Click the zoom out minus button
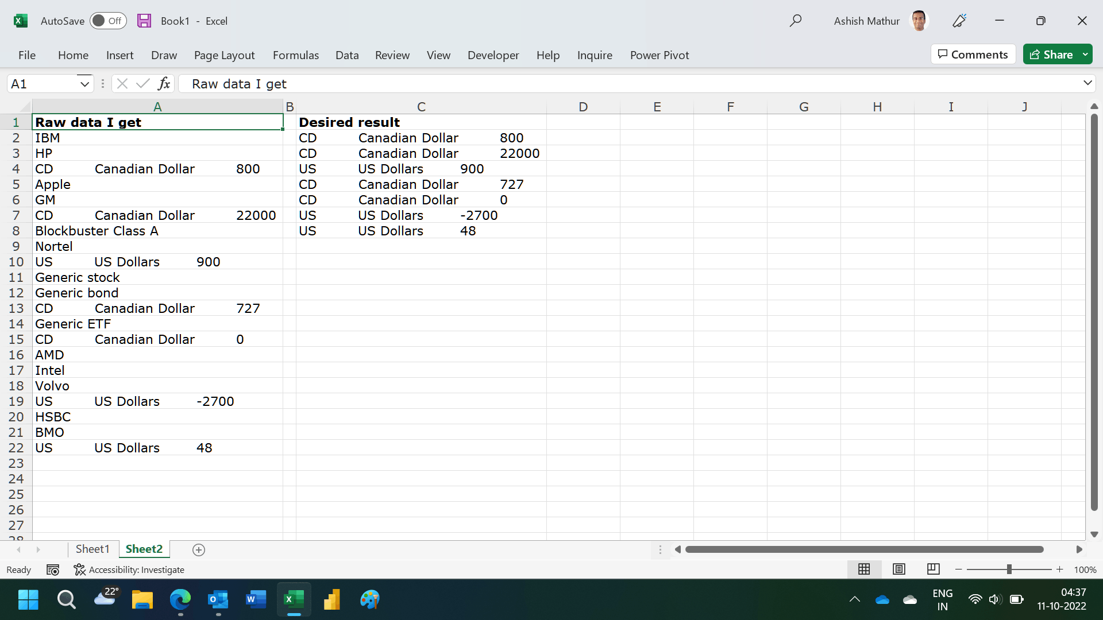This screenshot has height=620, width=1103. pos(958,569)
